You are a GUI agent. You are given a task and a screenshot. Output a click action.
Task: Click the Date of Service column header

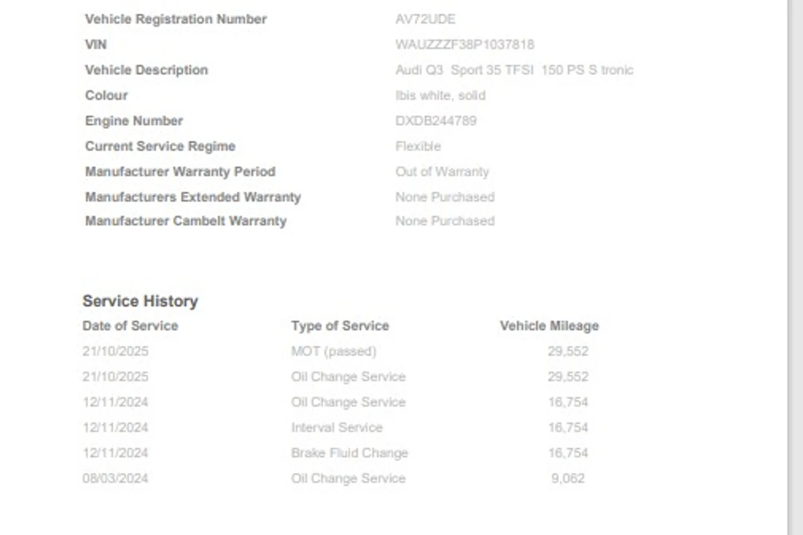(x=130, y=326)
